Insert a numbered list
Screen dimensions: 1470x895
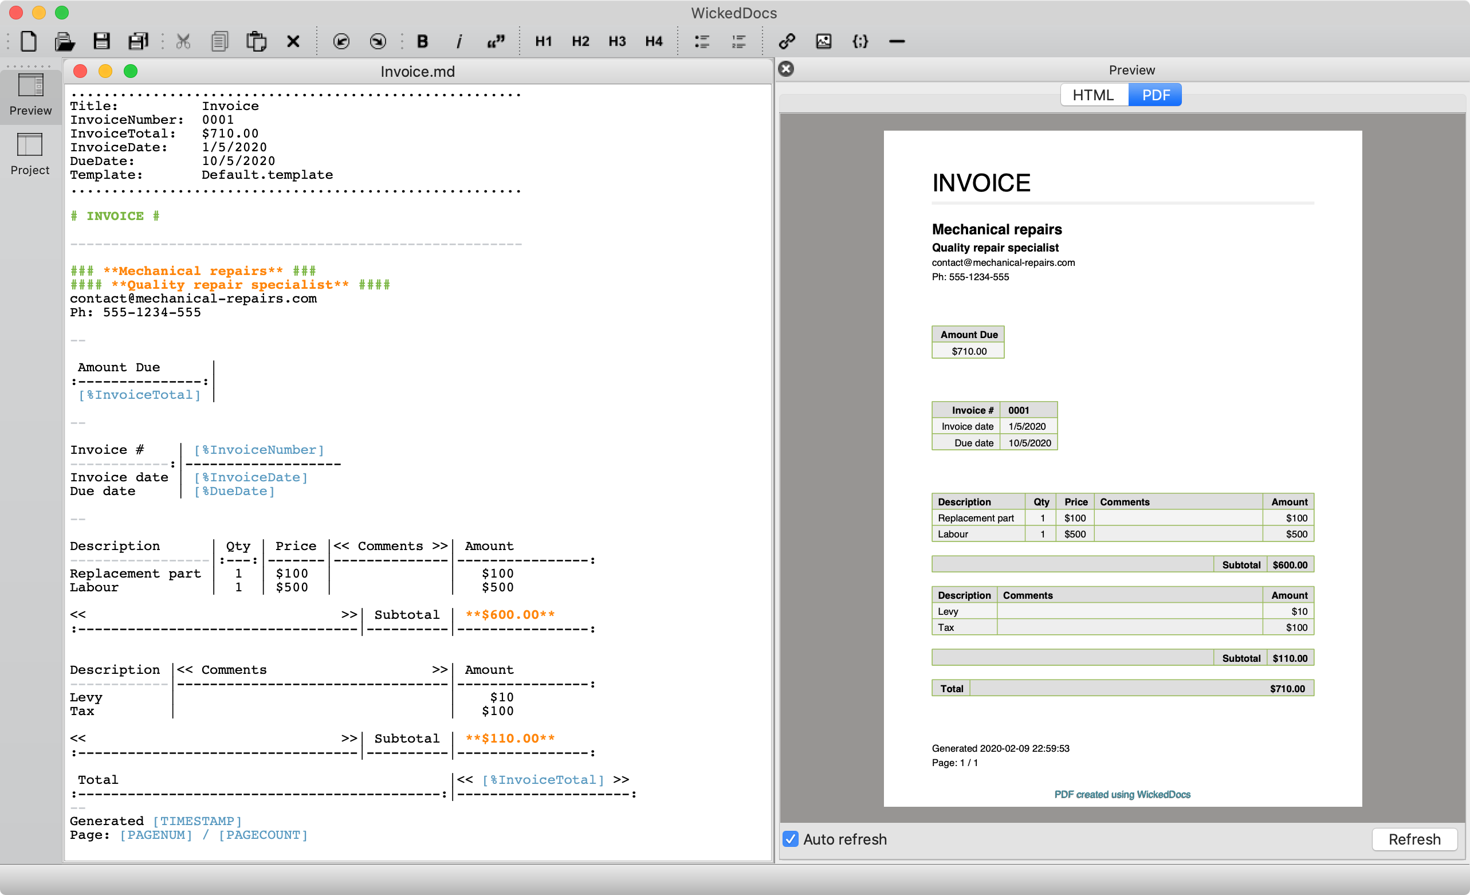(738, 41)
